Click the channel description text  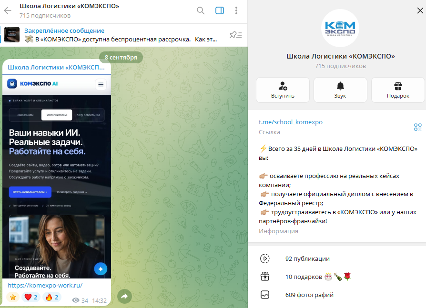tap(338, 185)
